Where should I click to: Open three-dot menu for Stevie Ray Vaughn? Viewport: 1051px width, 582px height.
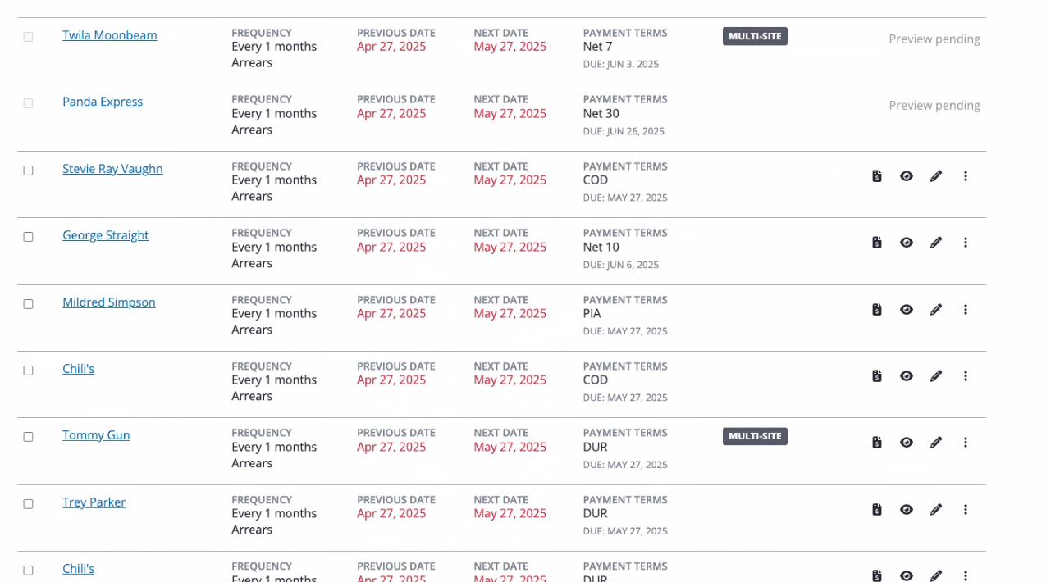tap(966, 176)
